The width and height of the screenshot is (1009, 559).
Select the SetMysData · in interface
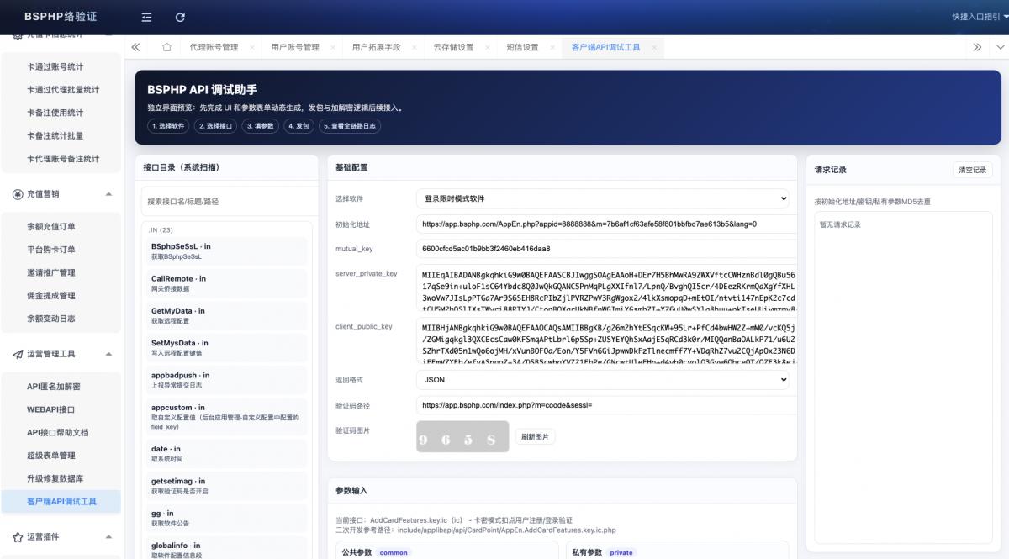click(226, 348)
